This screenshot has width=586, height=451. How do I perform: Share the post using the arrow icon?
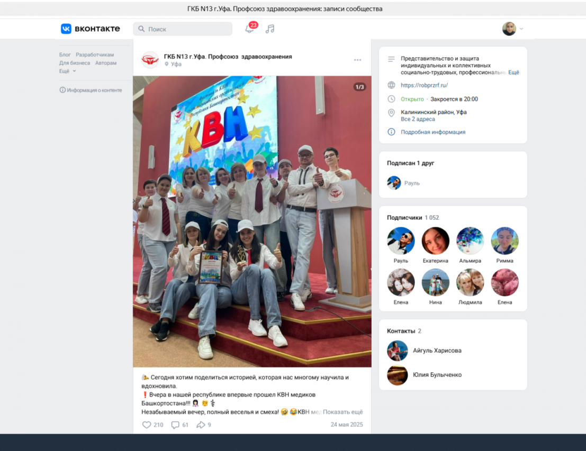201,425
